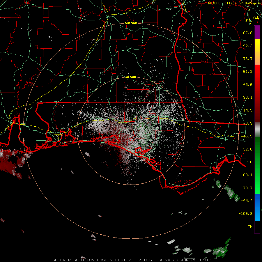Click the '-63.1' legend value
The image size is (262, 262).
click(x=247, y=175)
